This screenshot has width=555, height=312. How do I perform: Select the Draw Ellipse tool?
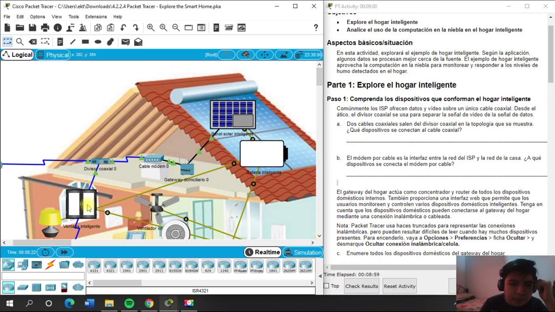[98, 42]
